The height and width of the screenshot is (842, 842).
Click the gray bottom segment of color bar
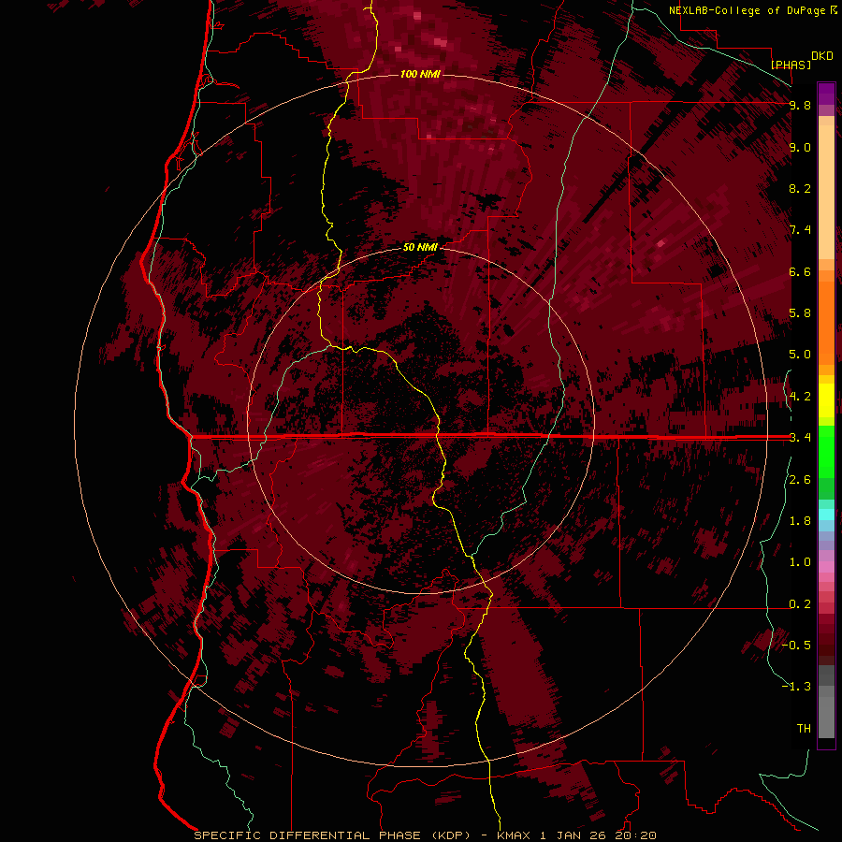[826, 718]
